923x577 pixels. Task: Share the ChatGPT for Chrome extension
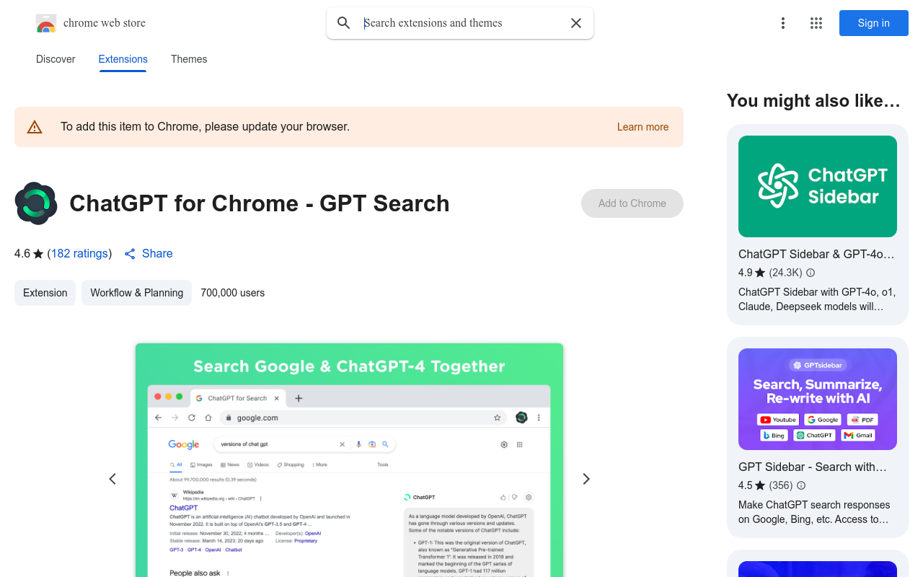click(x=149, y=253)
